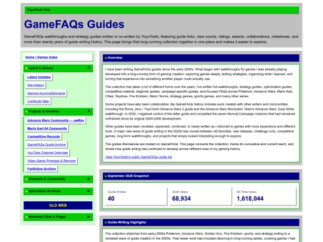Open the Continuity Map link
Screen dimensions: 323x242
[x=38, y=101]
